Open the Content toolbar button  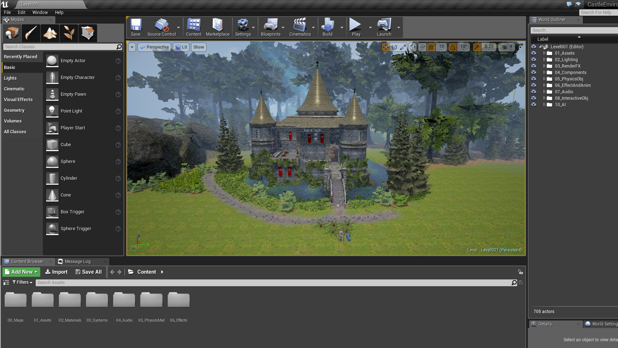[x=194, y=27]
